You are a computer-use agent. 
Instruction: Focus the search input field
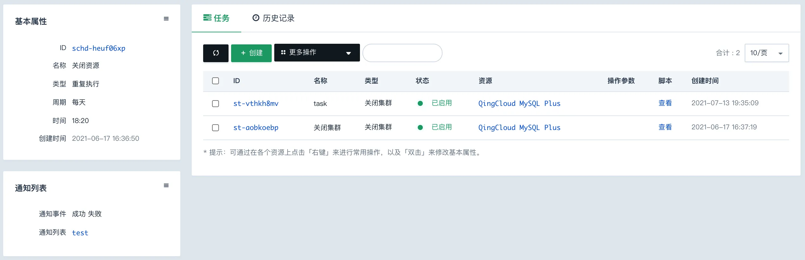point(403,53)
